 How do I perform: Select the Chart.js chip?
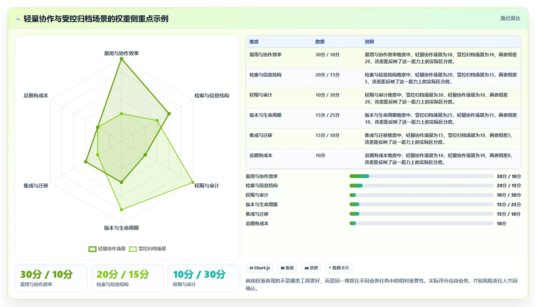260,268
